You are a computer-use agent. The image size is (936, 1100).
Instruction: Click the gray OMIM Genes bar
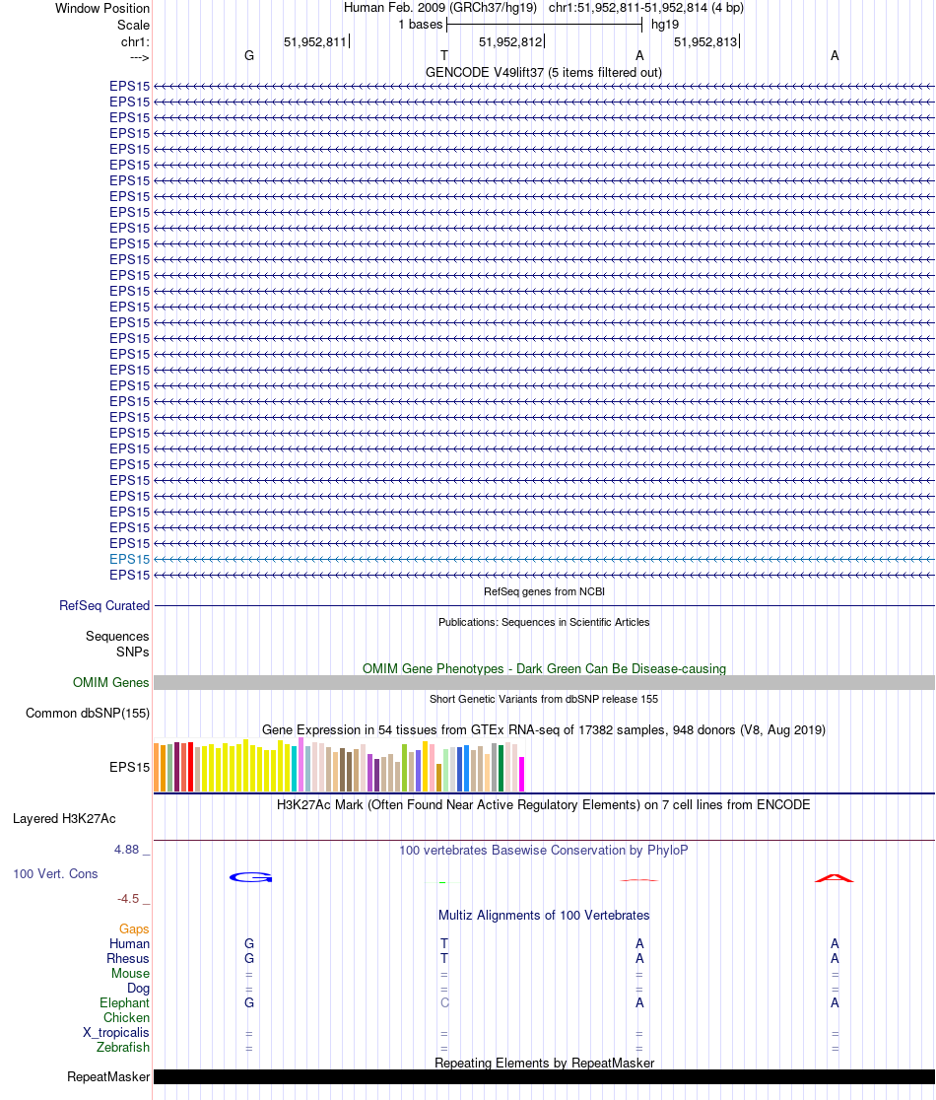(544, 683)
